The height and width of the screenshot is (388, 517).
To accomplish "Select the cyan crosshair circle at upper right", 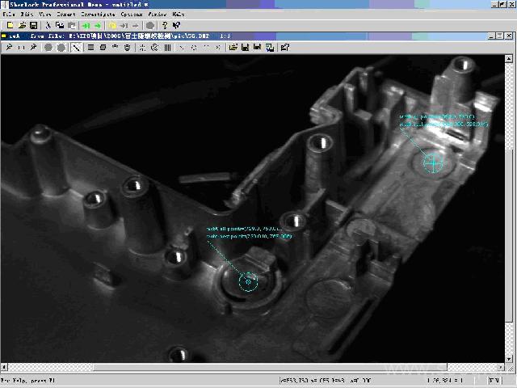I will [x=434, y=163].
